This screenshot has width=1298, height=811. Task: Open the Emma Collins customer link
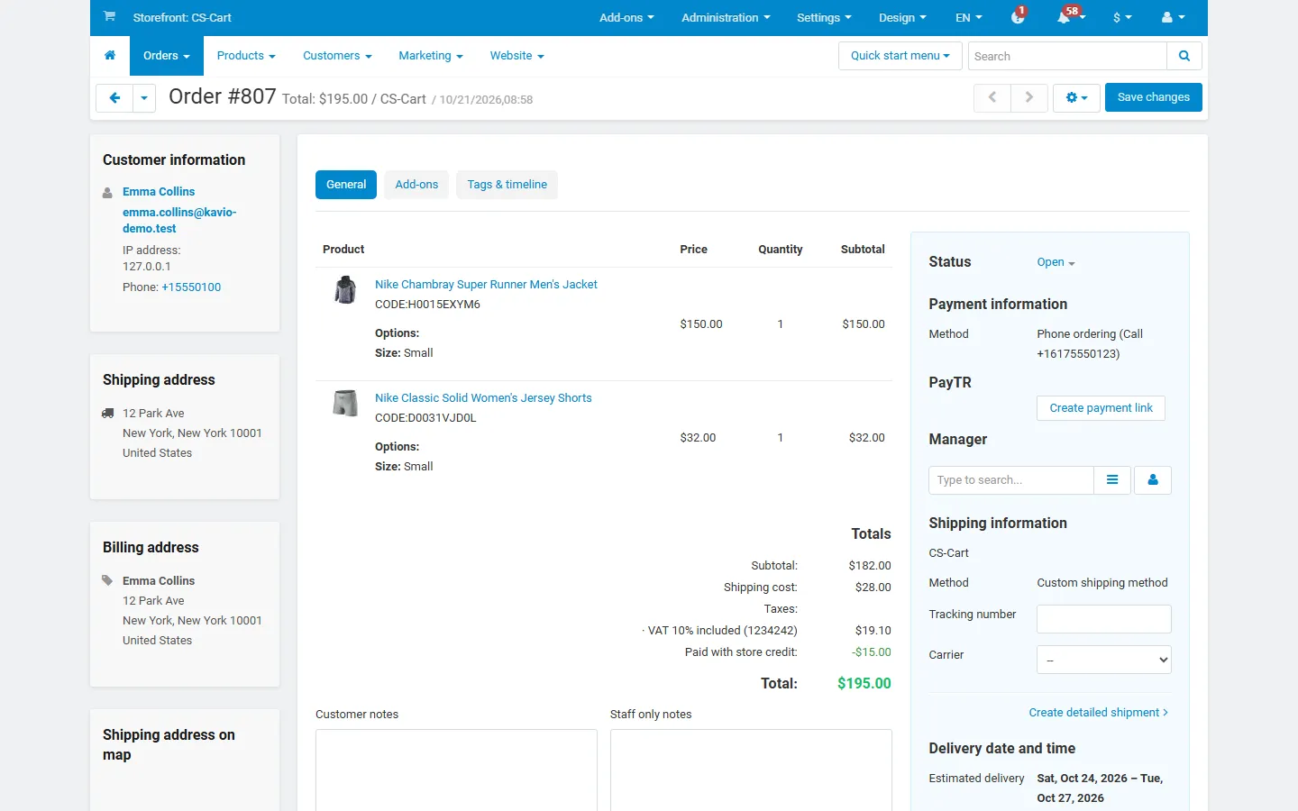(159, 192)
